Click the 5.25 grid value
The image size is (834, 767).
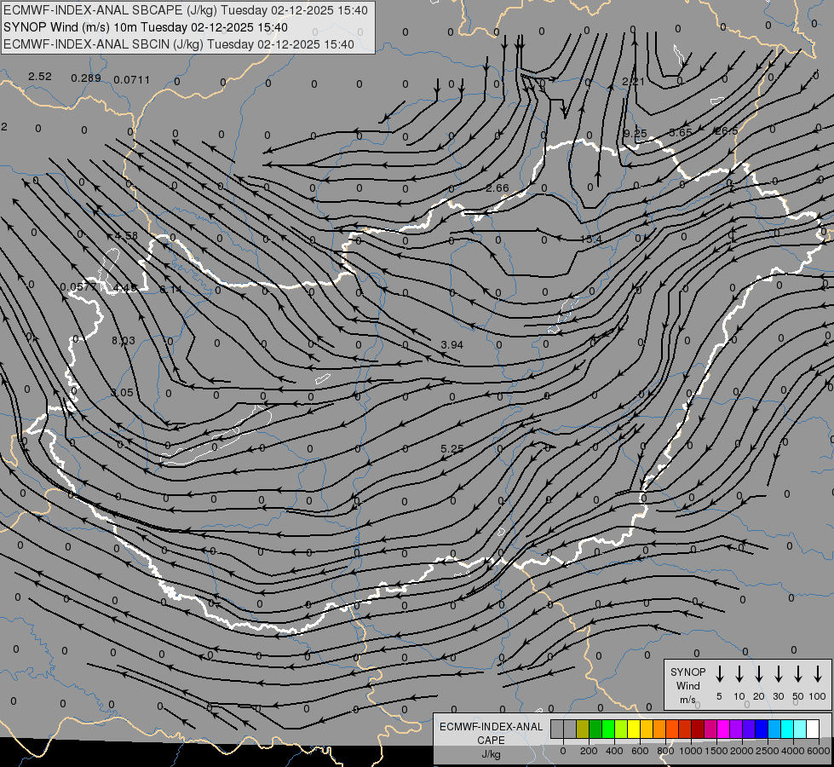click(x=452, y=449)
